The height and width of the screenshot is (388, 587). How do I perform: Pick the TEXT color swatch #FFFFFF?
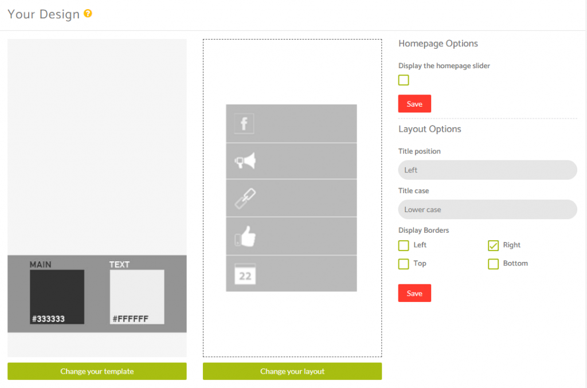pos(137,297)
